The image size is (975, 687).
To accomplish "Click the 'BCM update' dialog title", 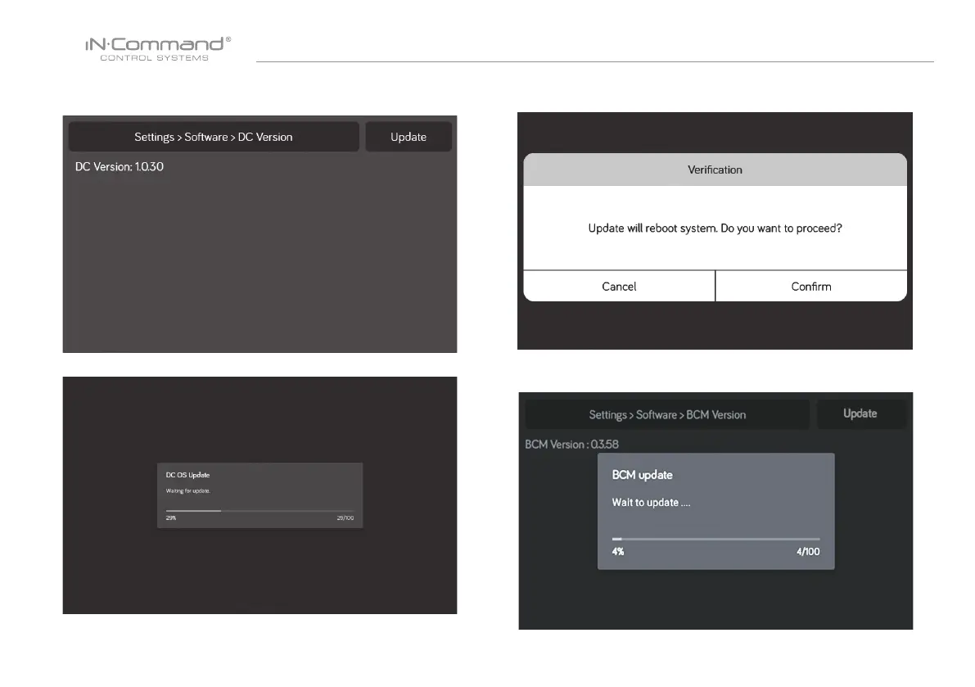I will pyautogui.click(x=643, y=475).
